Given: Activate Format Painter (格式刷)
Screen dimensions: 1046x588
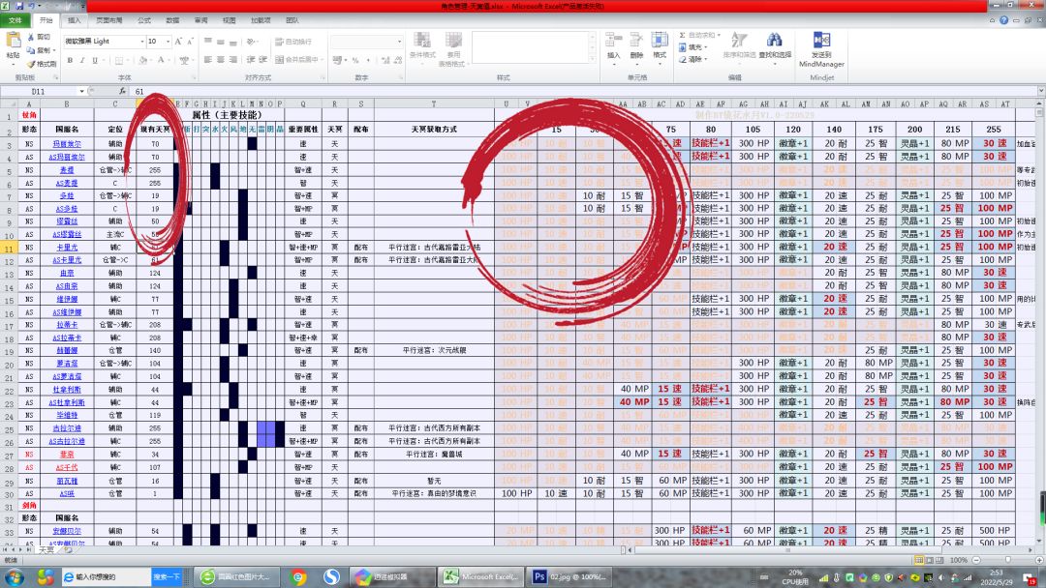Looking at the screenshot, I should [42, 64].
